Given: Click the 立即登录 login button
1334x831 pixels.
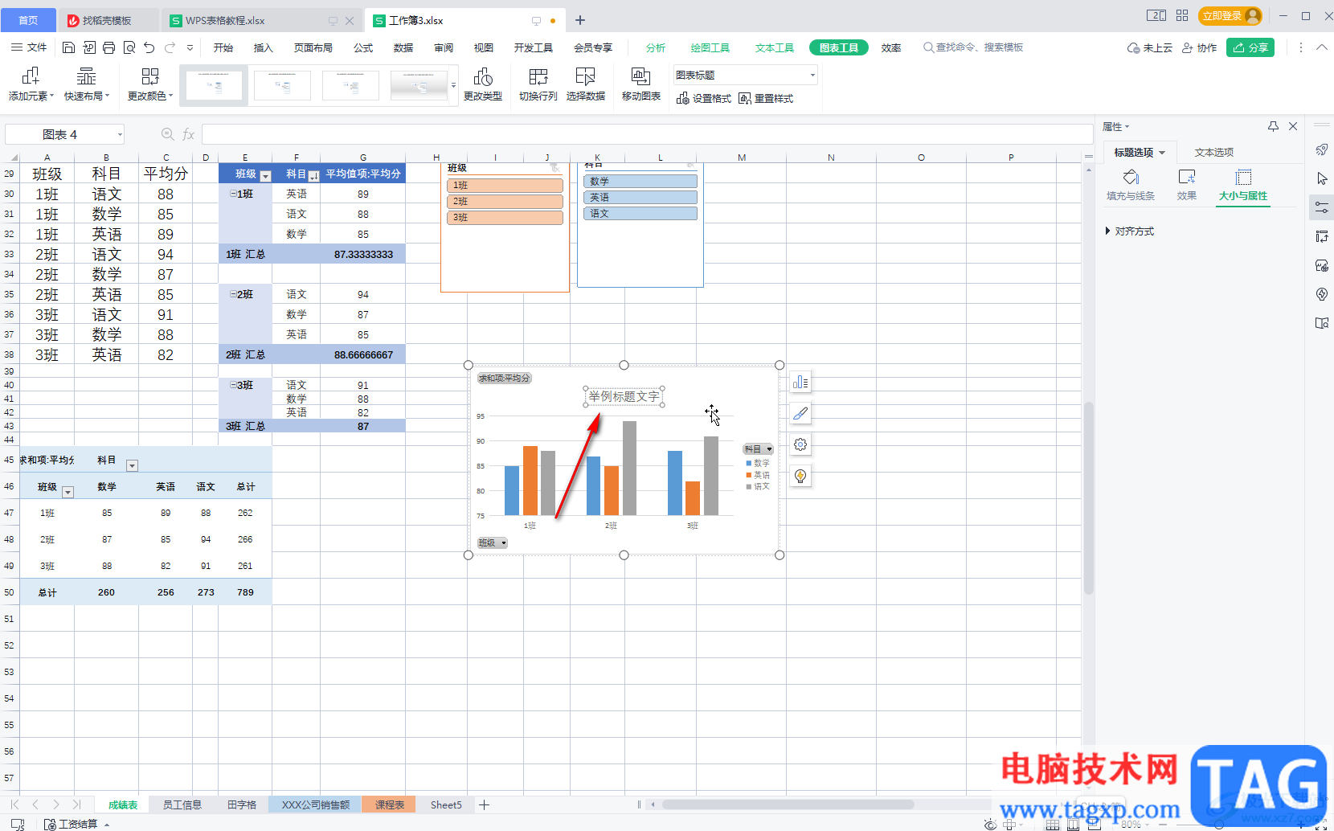Looking at the screenshot, I should coord(1230,15).
